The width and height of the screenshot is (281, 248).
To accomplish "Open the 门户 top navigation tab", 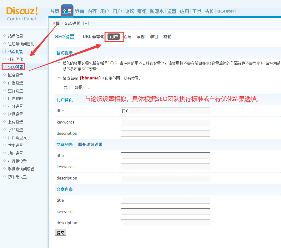I will (117, 11).
